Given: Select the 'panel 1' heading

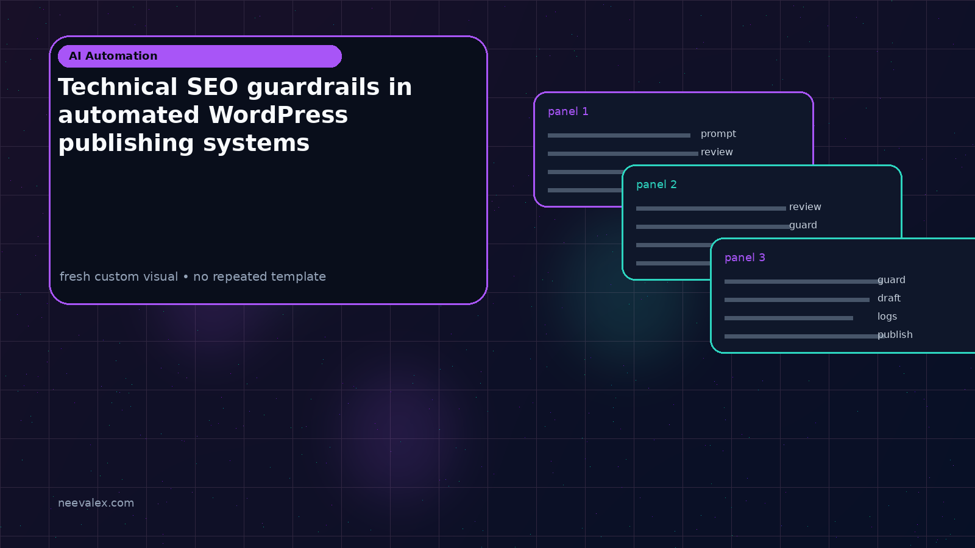Looking at the screenshot, I should [568, 111].
